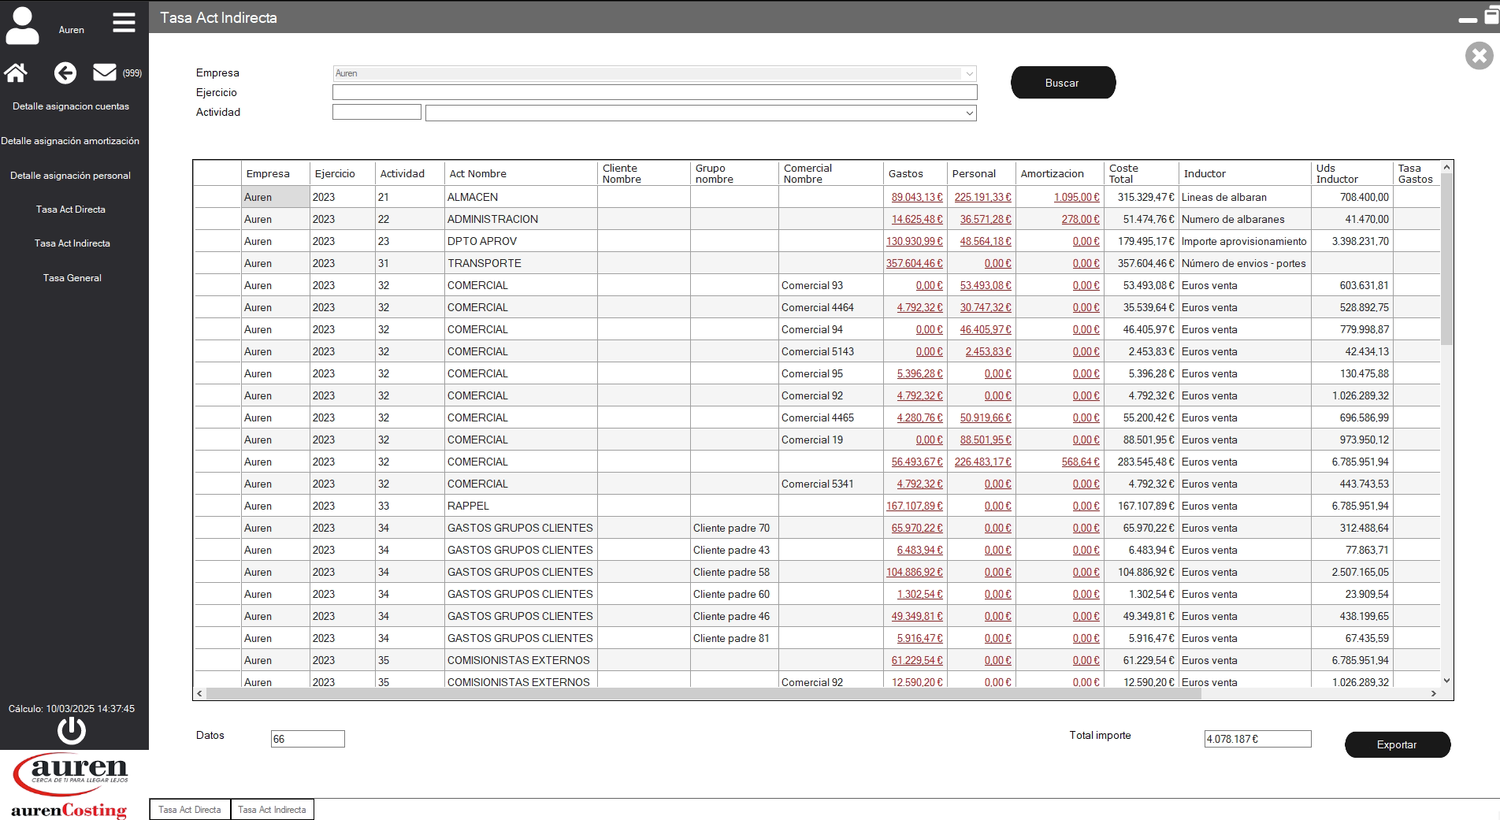Image resolution: width=1500 pixels, height=820 pixels.
Task: Open Gastos amount 89.043,13 € link
Action: (916, 197)
